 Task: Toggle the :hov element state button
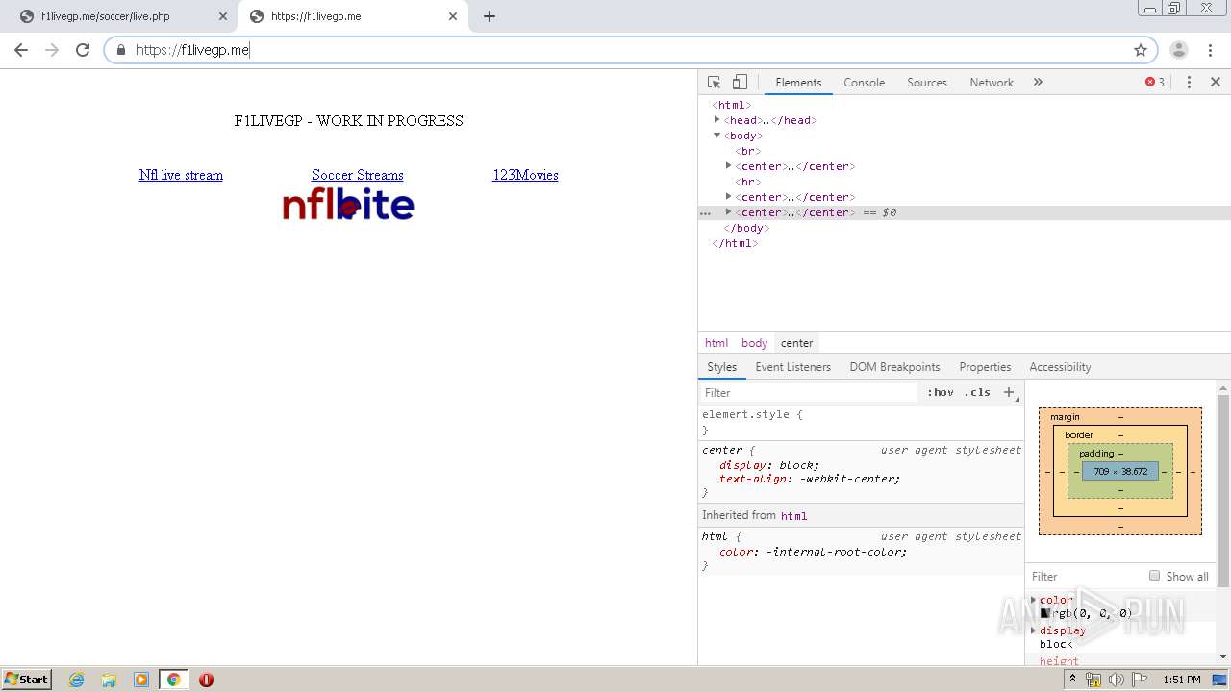coord(940,392)
